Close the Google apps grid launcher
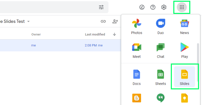The height and width of the screenshot is (105, 206). [x=182, y=7]
